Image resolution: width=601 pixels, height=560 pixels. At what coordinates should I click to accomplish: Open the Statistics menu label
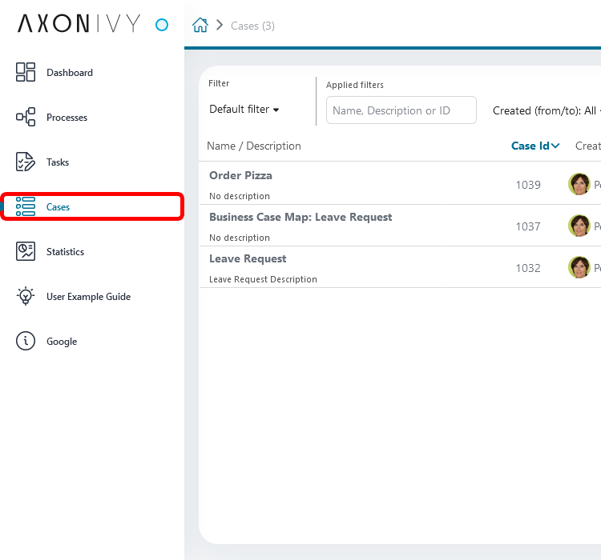click(x=65, y=252)
